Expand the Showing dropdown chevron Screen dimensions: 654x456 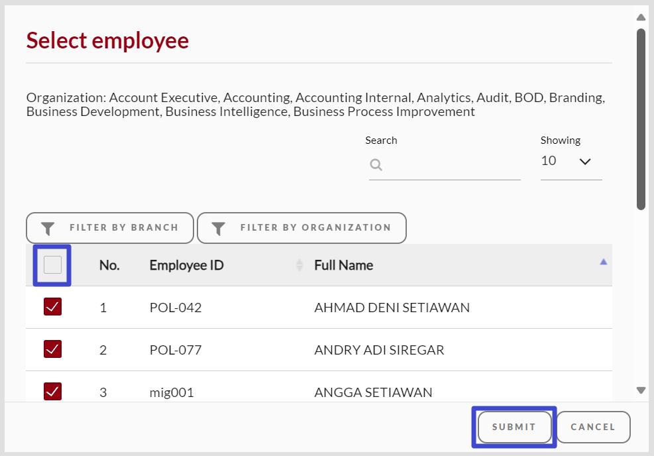tap(585, 162)
